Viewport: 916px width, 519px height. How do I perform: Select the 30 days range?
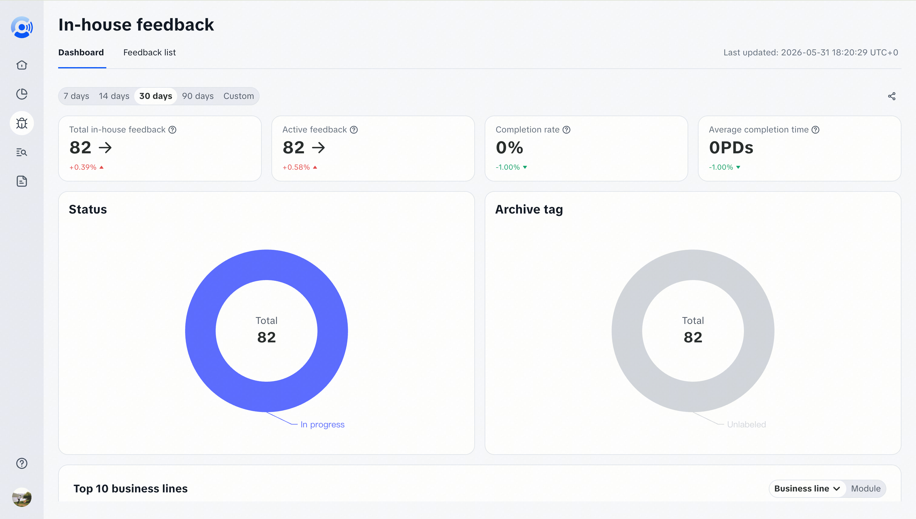tap(156, 96)
